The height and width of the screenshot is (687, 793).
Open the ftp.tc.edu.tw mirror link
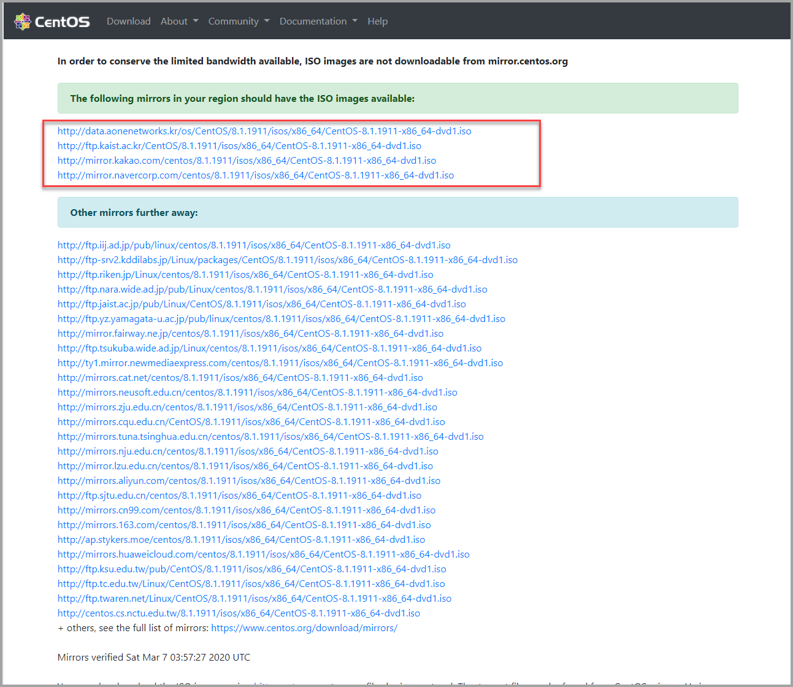click(x=251, y=584)
